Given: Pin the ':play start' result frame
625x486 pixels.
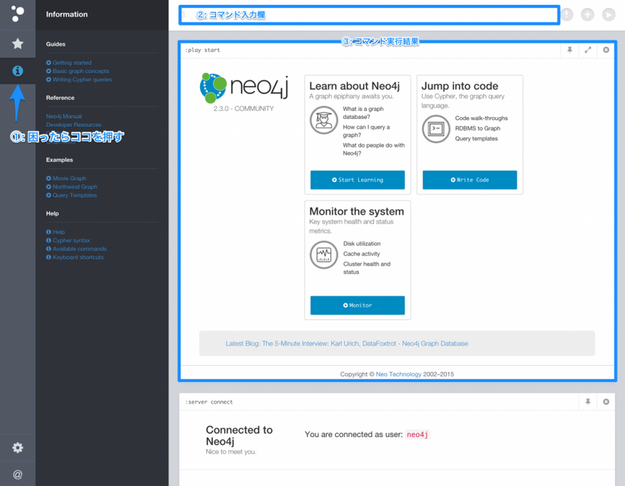Looking at the screenshot, I should pyautogui.click(x=569, y=50).
